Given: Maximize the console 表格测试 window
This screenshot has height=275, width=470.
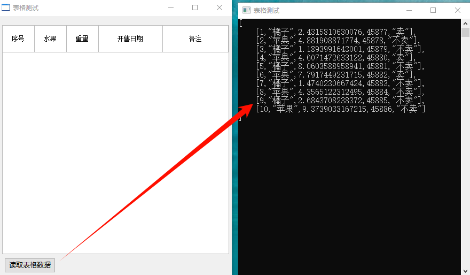Looking at the screenshot, I should coord(433,10).
